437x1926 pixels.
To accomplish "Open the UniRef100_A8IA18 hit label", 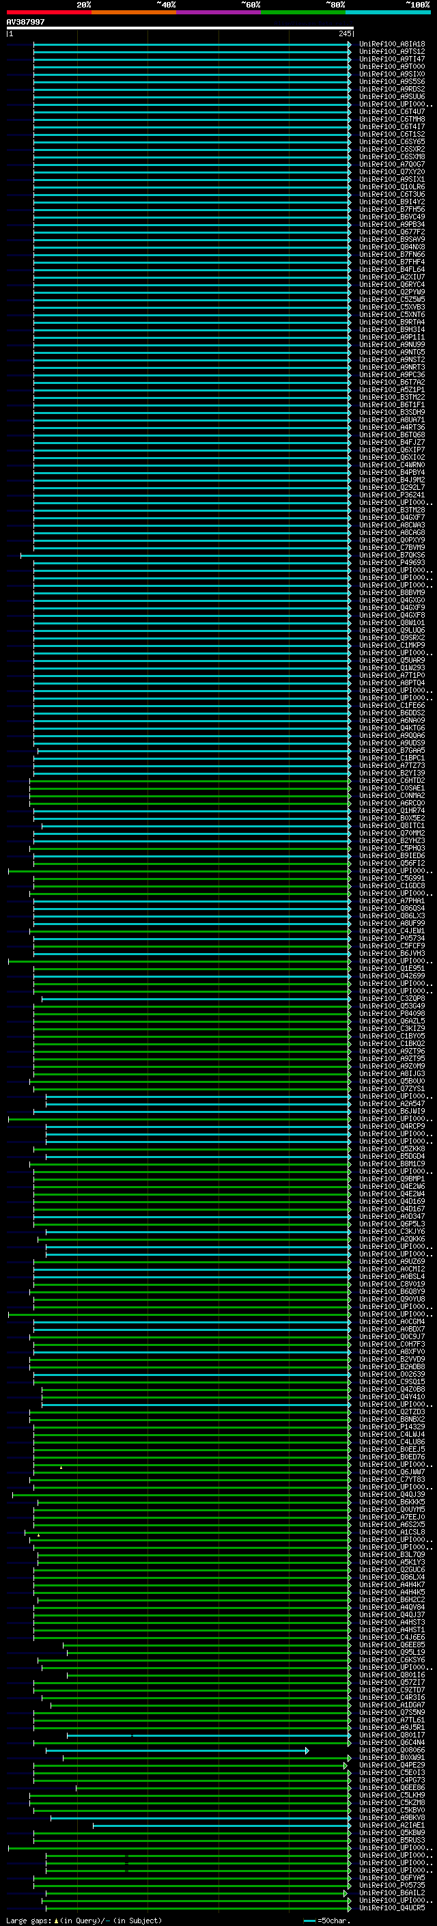I will pos(391,44).
